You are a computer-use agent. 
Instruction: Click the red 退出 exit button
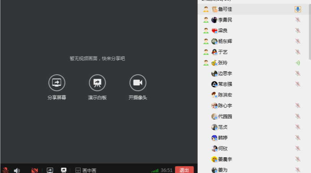coord(184,170)
